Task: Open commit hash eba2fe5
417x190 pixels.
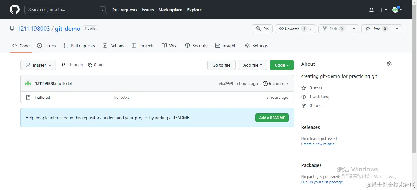Action: click(x=226, y=84)
